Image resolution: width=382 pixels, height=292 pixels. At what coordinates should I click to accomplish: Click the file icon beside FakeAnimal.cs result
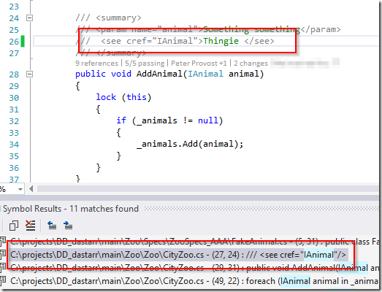click(3, 242)
